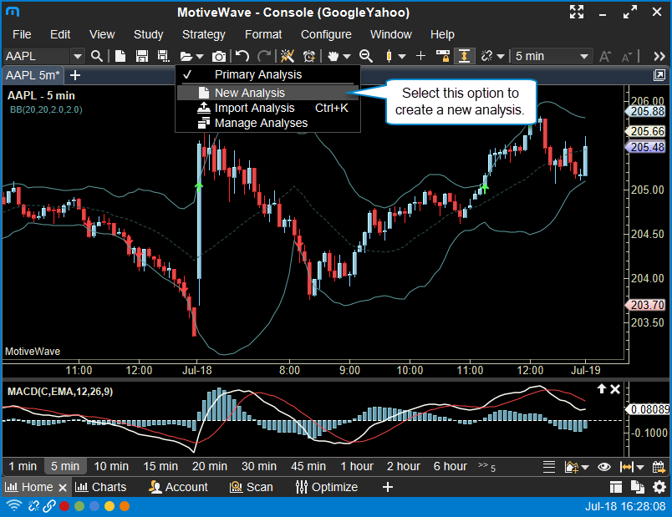Expand the 5 min bar size dropdown

tap(583, 56)
